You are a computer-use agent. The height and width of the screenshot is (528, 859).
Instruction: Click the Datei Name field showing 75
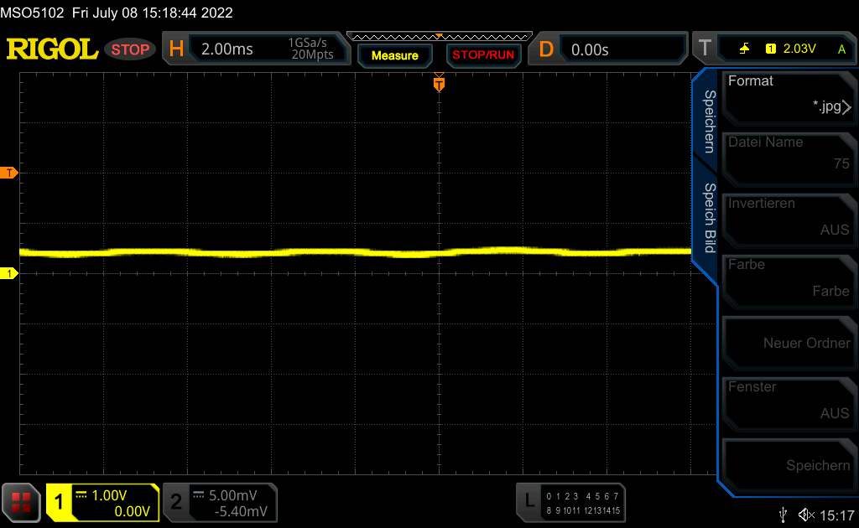(x=787, y=155)
